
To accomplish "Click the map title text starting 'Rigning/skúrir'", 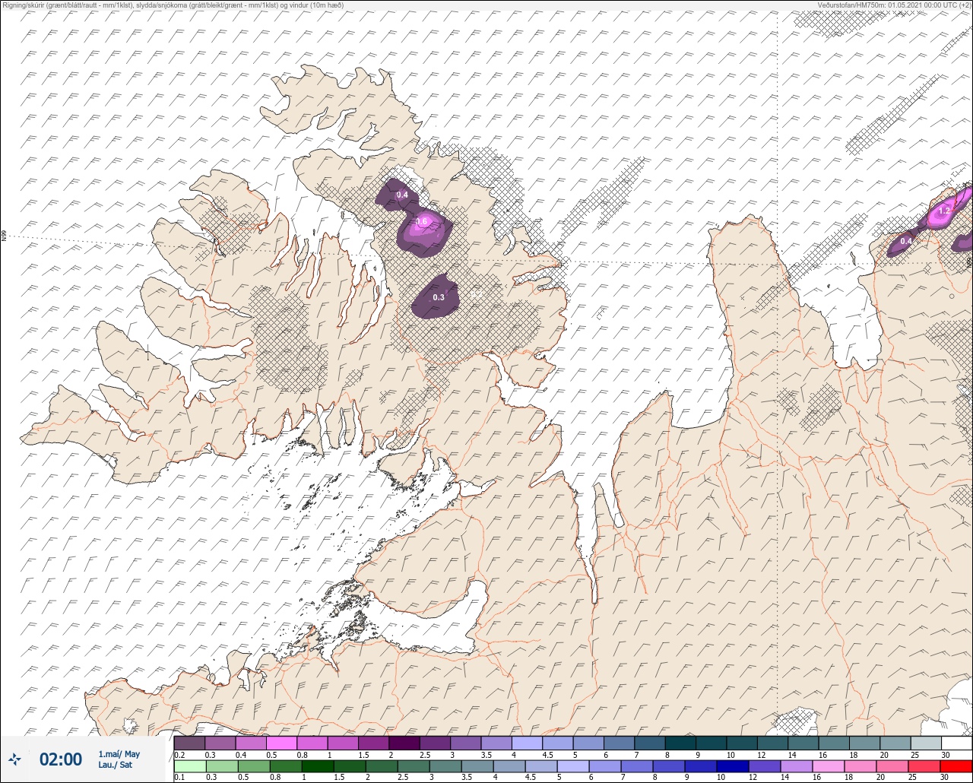I will (173, 5).
